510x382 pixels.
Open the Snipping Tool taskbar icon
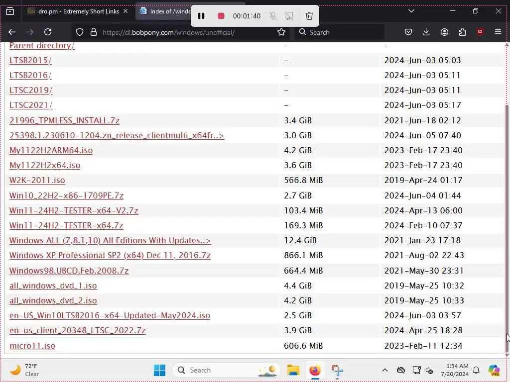pos(337,370)
